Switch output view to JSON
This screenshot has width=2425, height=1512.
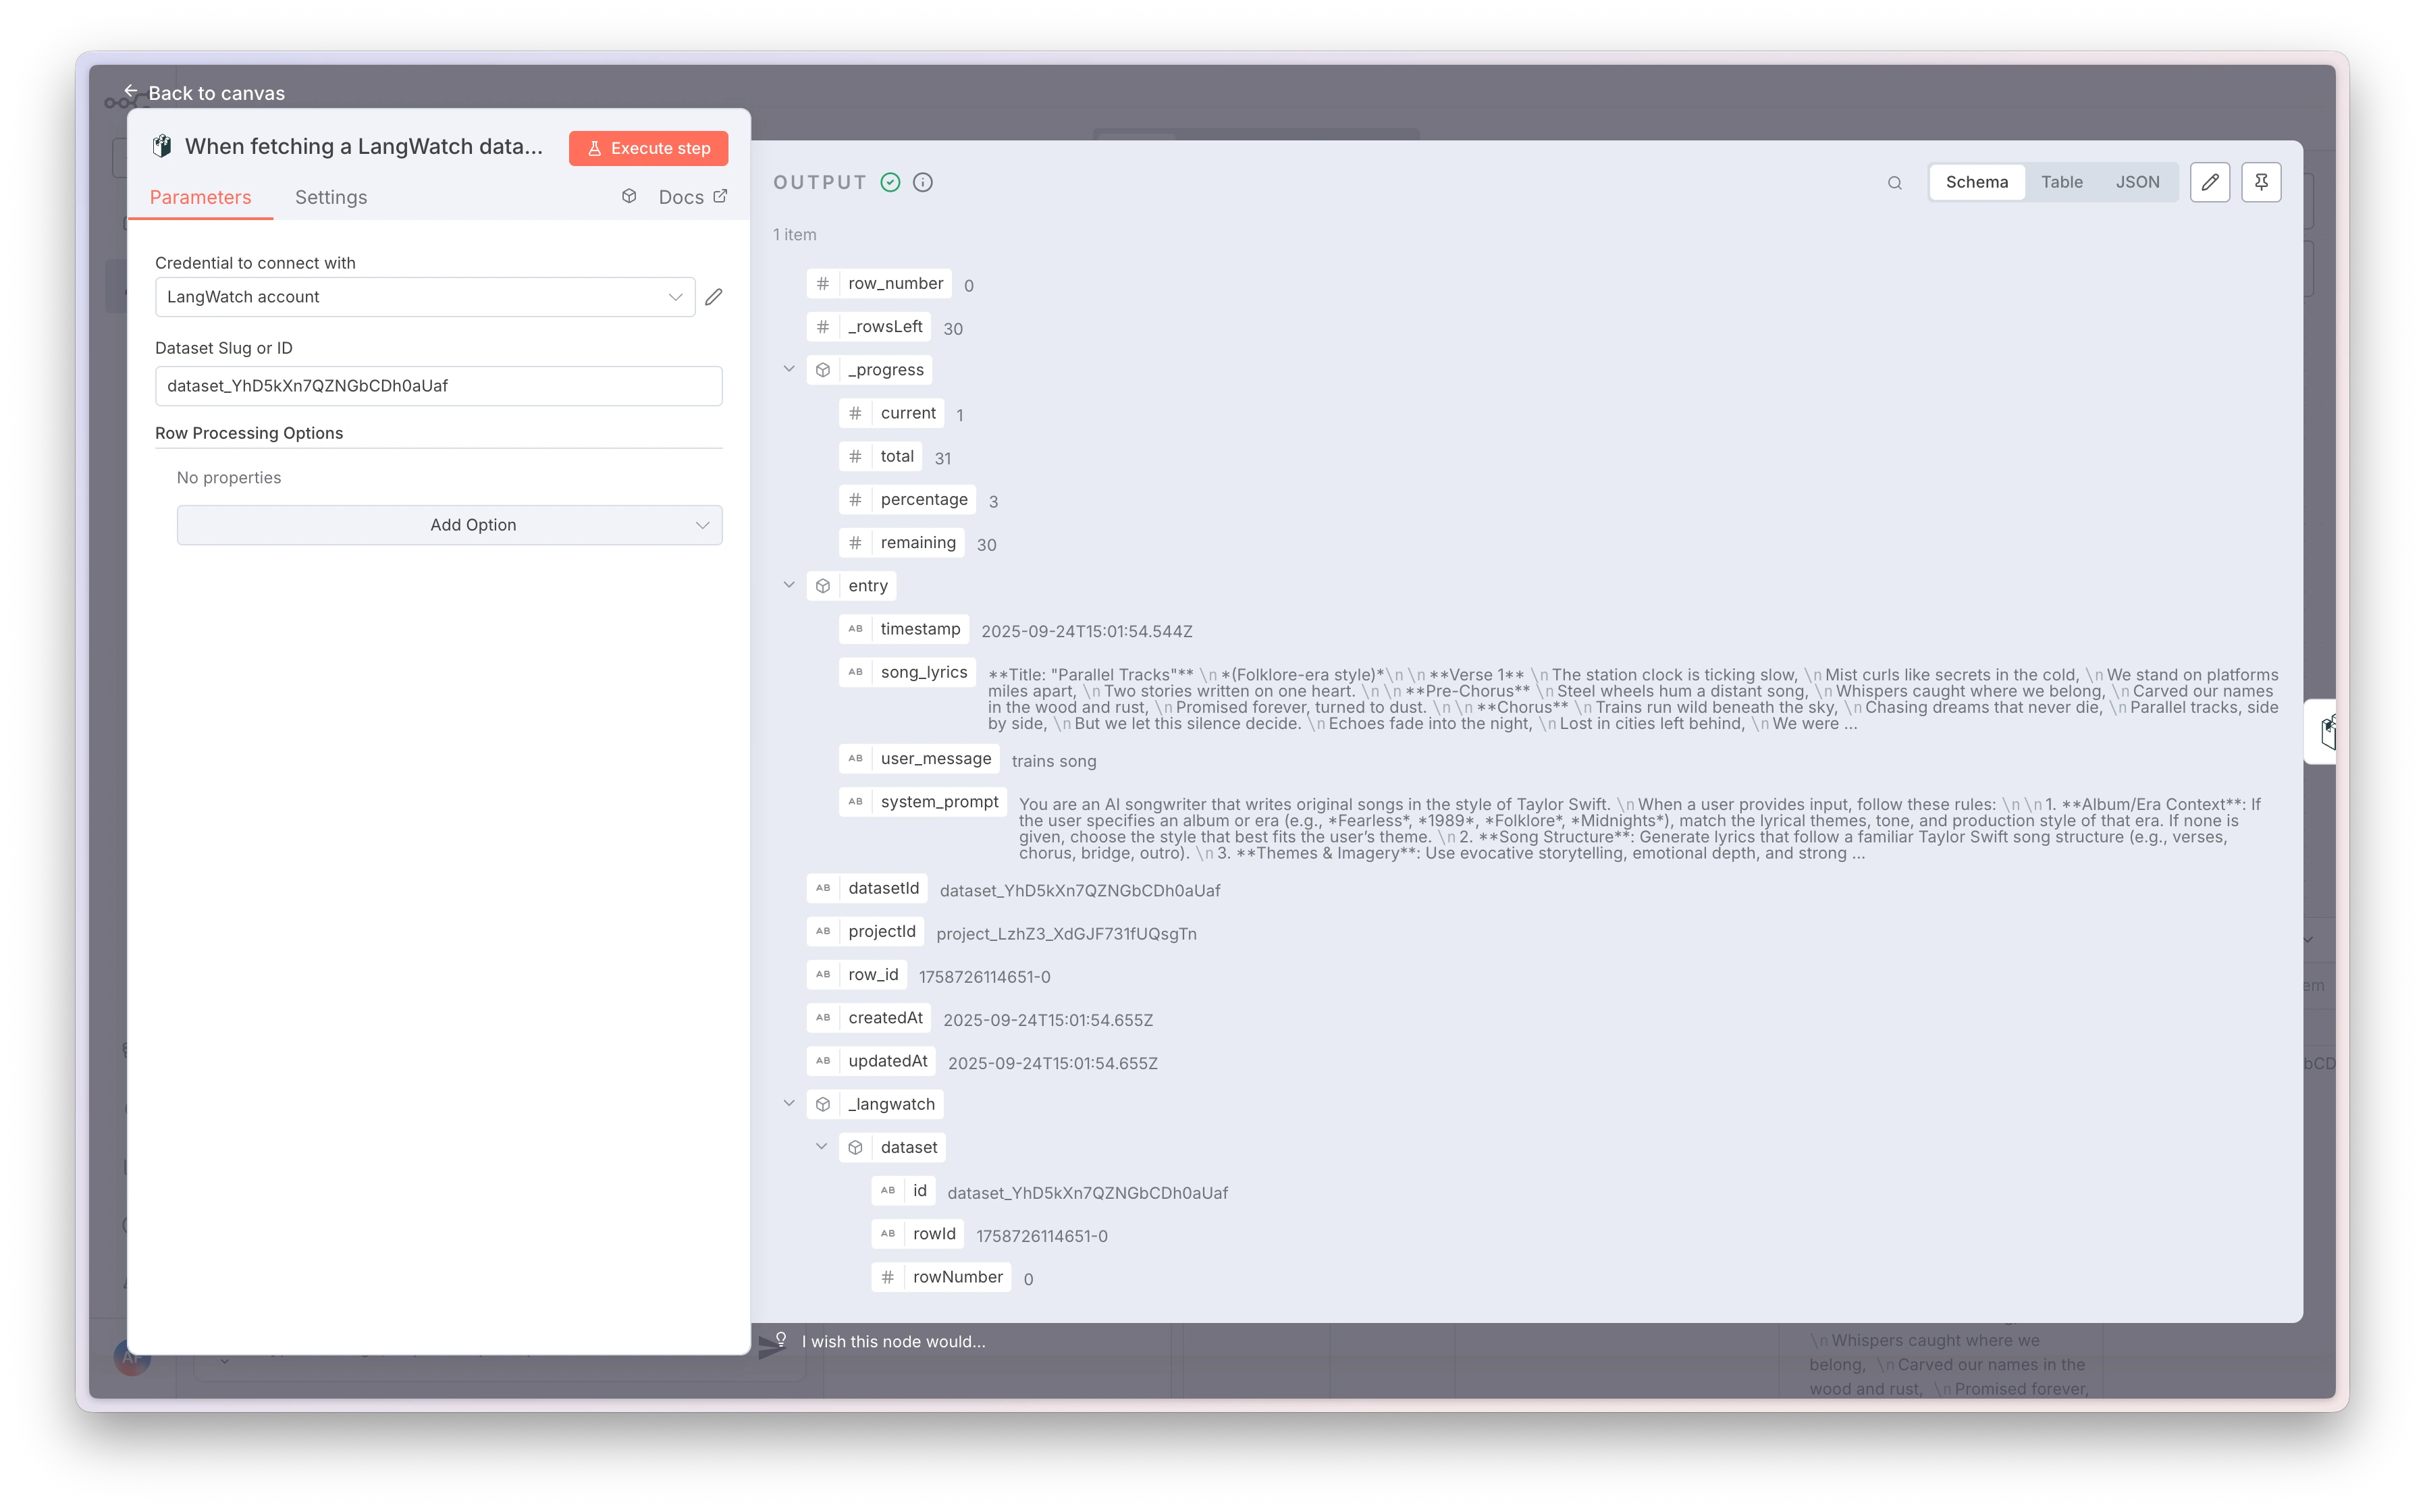click(x=2137, y=182)
